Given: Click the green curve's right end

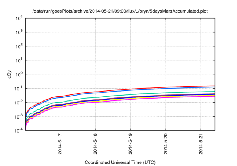Looking at the screenshot, I should pyautogui.click(x=214, y=92).
